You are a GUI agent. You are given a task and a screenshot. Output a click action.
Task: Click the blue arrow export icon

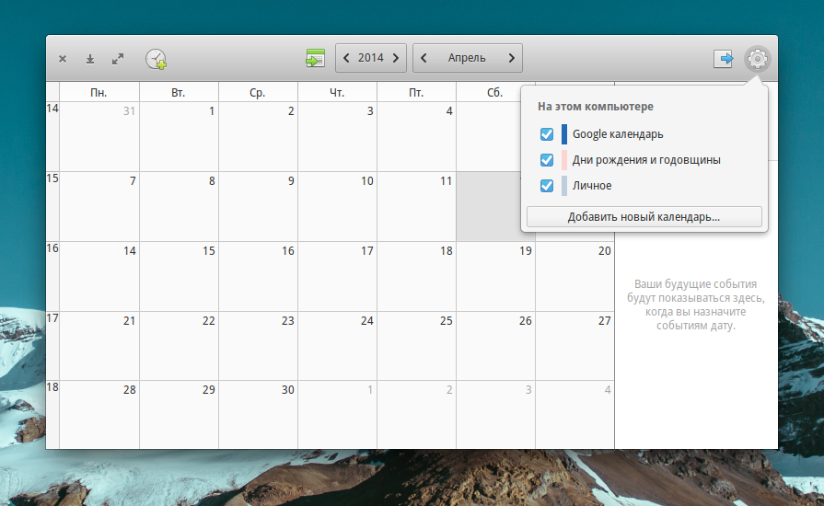[x=723, y=58]
